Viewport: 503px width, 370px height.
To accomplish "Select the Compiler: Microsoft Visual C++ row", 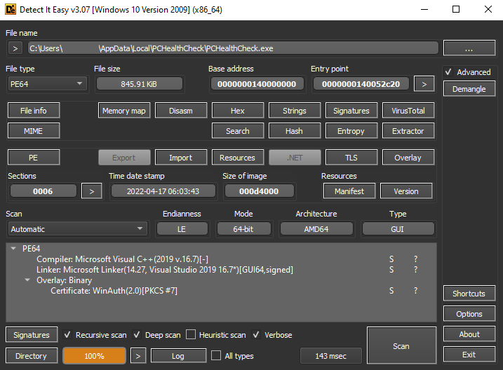I will (x=221, y=259).
